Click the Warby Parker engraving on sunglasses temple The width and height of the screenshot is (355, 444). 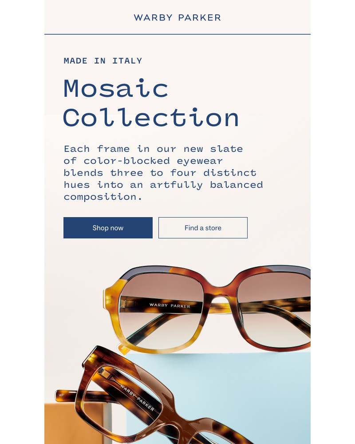tap(170, 305)
